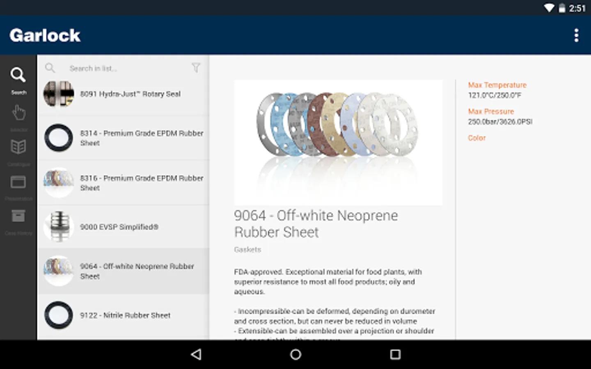
Task: Click the Garlock logo title
Action: pos(45,35)
